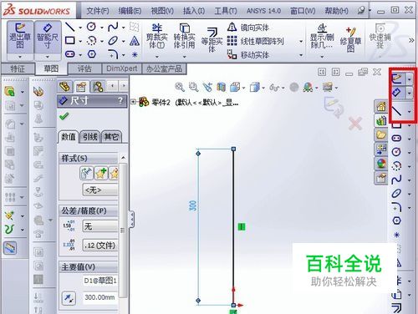Click the spline tool in right toolbar
This screenshot has height=314, width=418.
pos(396,179)
